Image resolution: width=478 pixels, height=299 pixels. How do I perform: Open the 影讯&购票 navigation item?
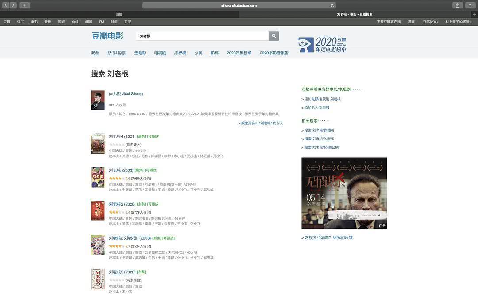(x=116, y=53)
